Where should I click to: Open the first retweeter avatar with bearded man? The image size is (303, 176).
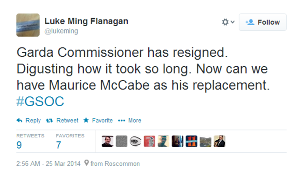(107, 141)
